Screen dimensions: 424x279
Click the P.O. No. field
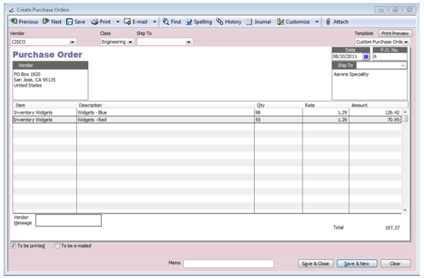click(390, 56)
